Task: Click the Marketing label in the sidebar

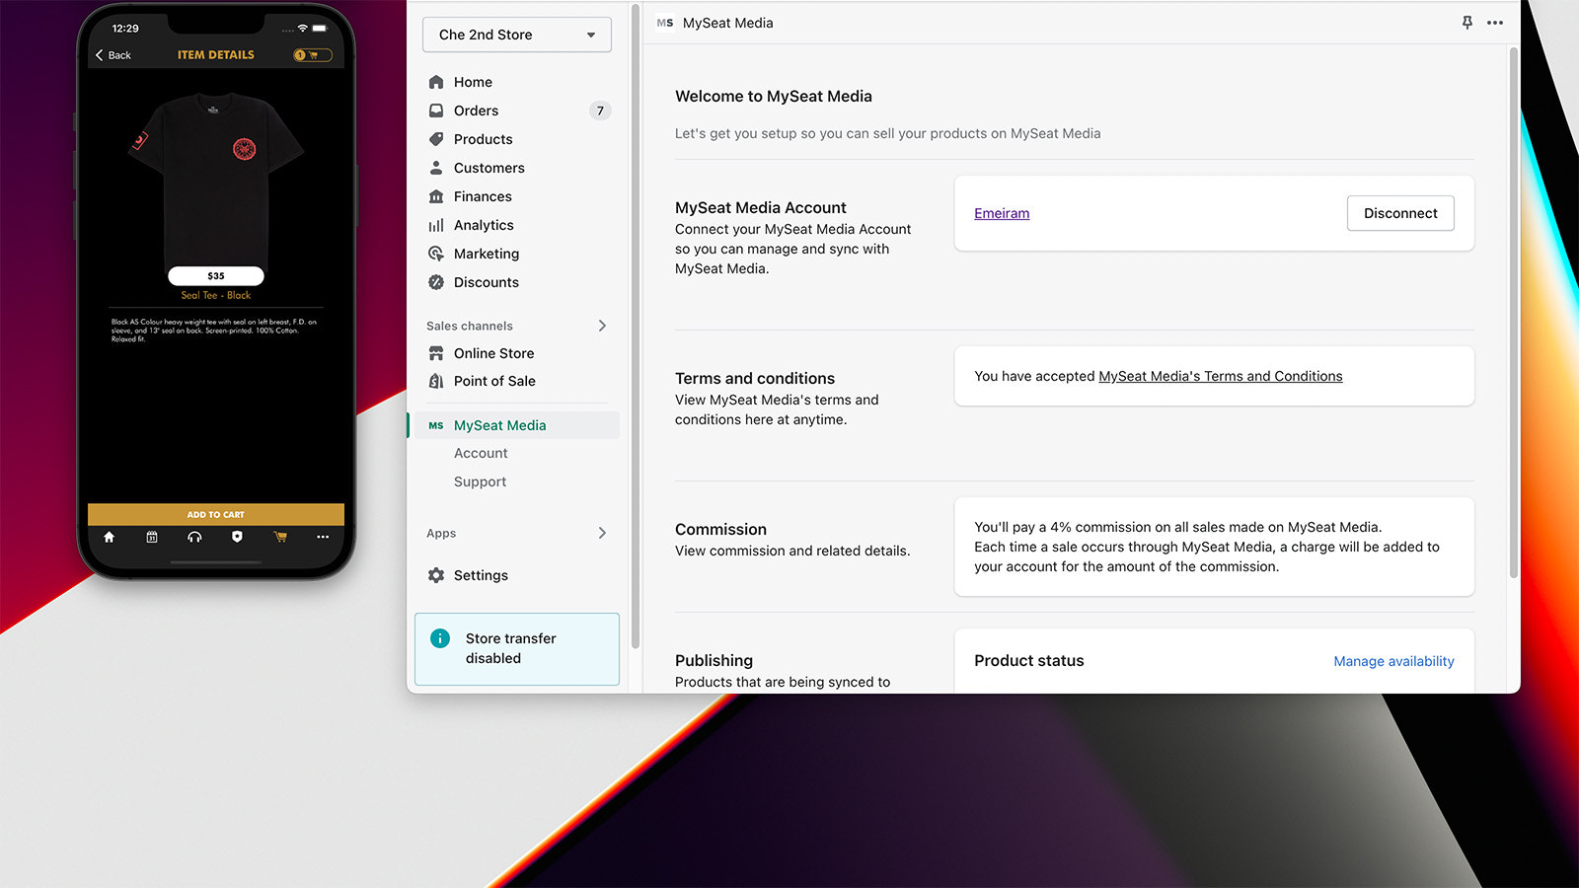Action: coord(487,254)
